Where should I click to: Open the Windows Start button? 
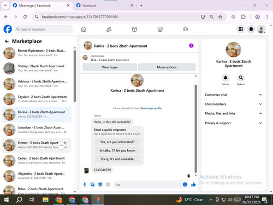pos(7,200)
